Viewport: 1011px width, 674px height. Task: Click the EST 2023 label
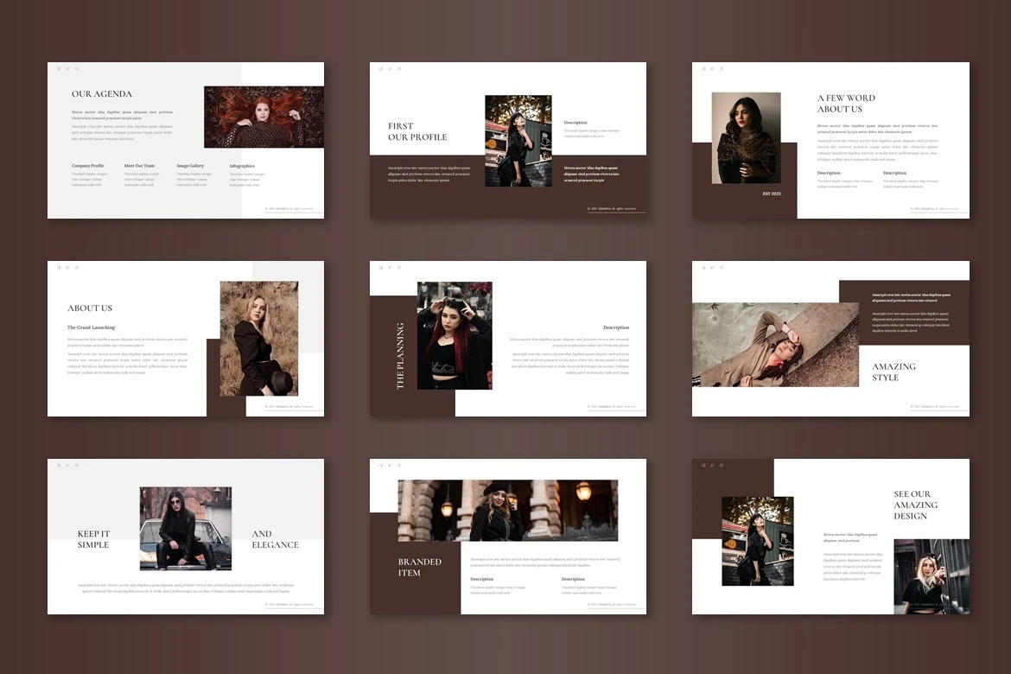[771, 194]
